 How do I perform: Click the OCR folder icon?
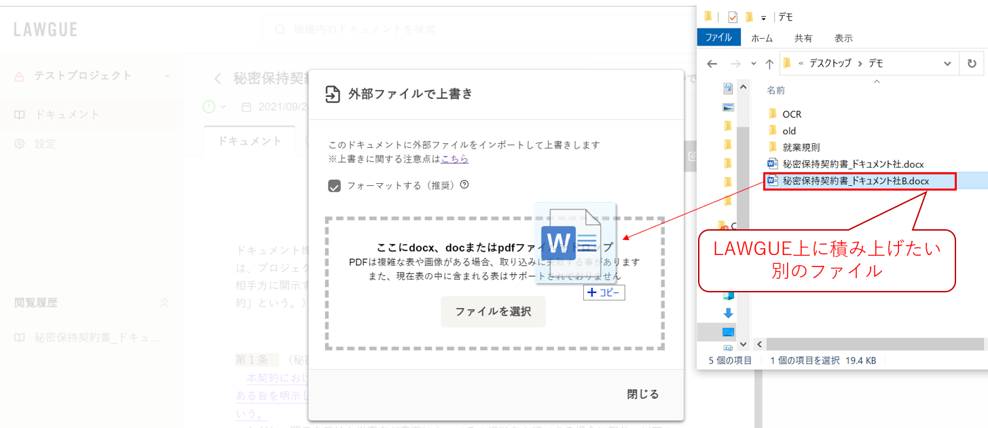pos(772,114)
